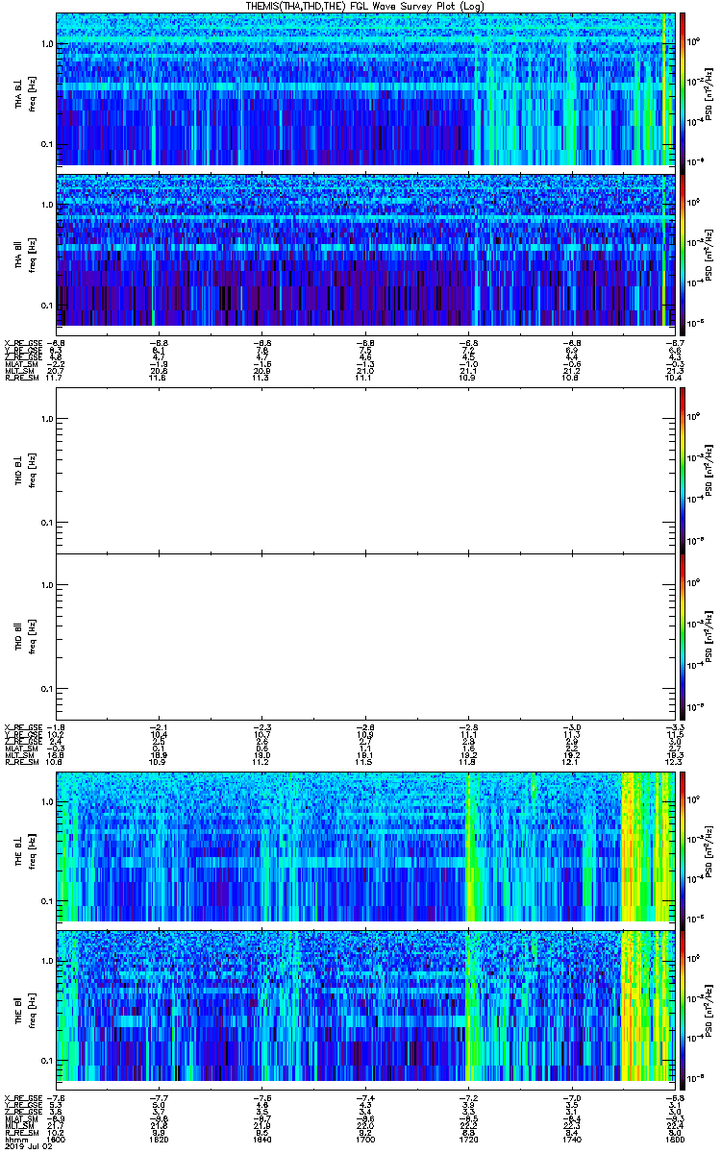Viewport: 721px width, 1153px height.
Task: Click the 'MLT_SM' row label under the THD panels
Action: tap(17, 756)
